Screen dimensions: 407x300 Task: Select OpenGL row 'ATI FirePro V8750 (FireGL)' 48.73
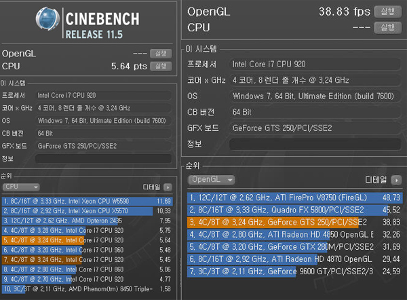coord(295,198)
